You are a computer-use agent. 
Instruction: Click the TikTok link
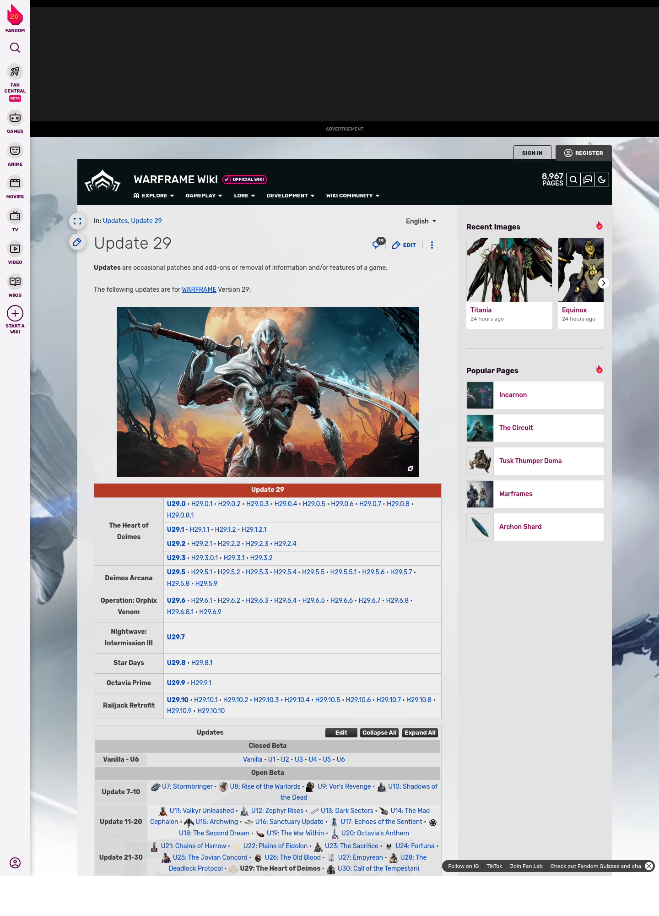click(x=494, y=866)
